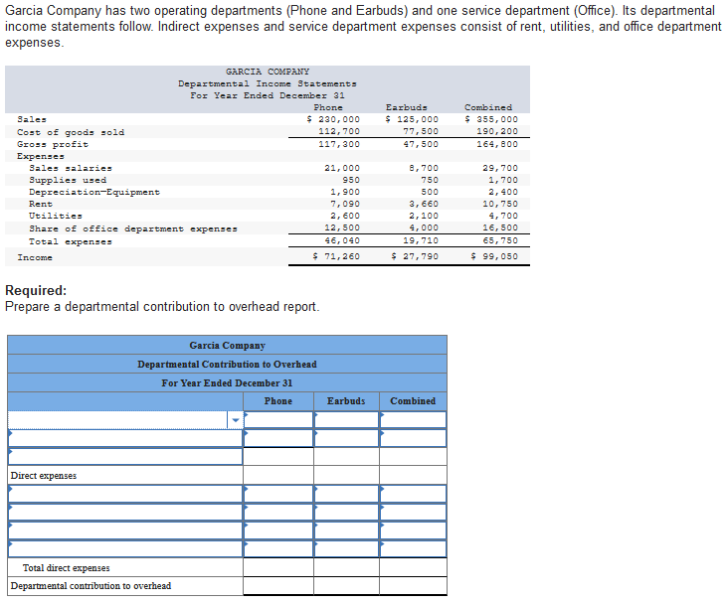Click Phone cell of third direct expense row
727x604 pixels.
(278, 530)
